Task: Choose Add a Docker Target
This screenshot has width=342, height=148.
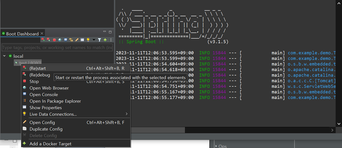Action: tap(50, 144)
